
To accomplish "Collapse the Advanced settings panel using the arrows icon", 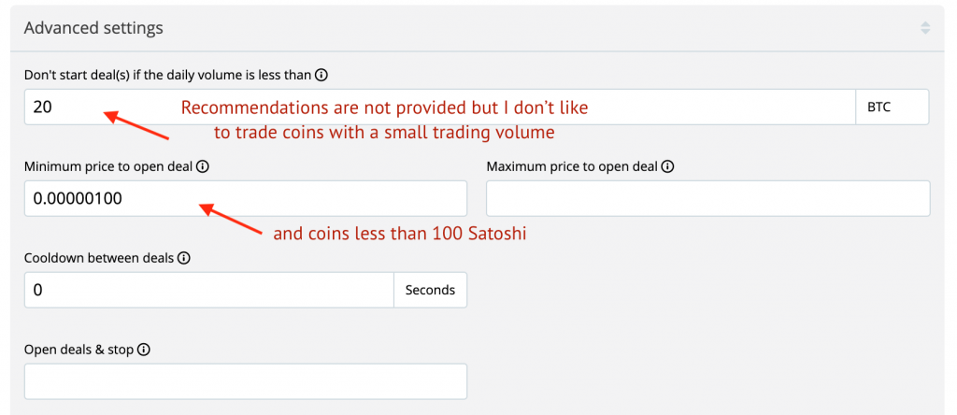I will pos(925,28).
